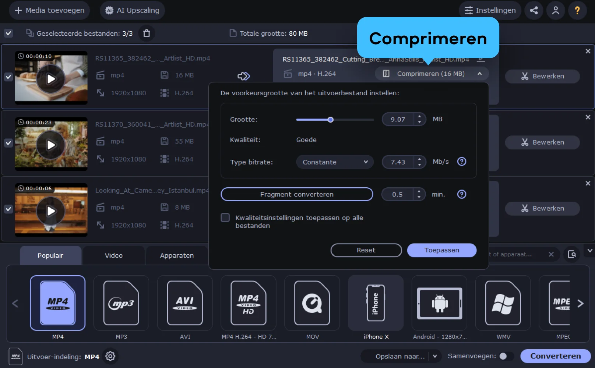This screenshot has width=595, height=368.
Task: Play the Looking_At_Came video preview
Action: 51,211
